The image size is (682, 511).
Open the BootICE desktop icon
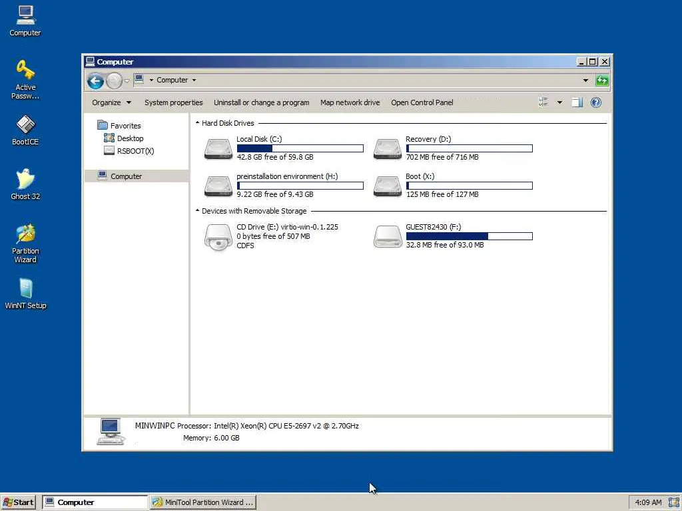(x=25, y=130)
